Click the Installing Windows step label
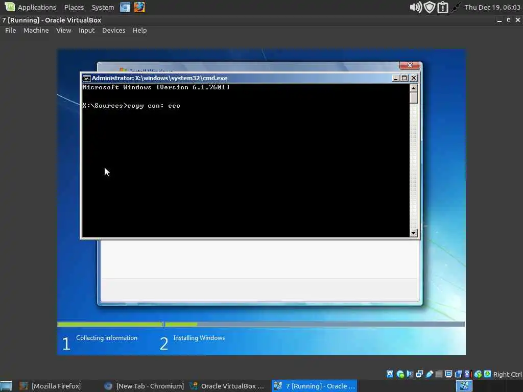The height and width of the screenshot is (392, 523). [199, 338]
